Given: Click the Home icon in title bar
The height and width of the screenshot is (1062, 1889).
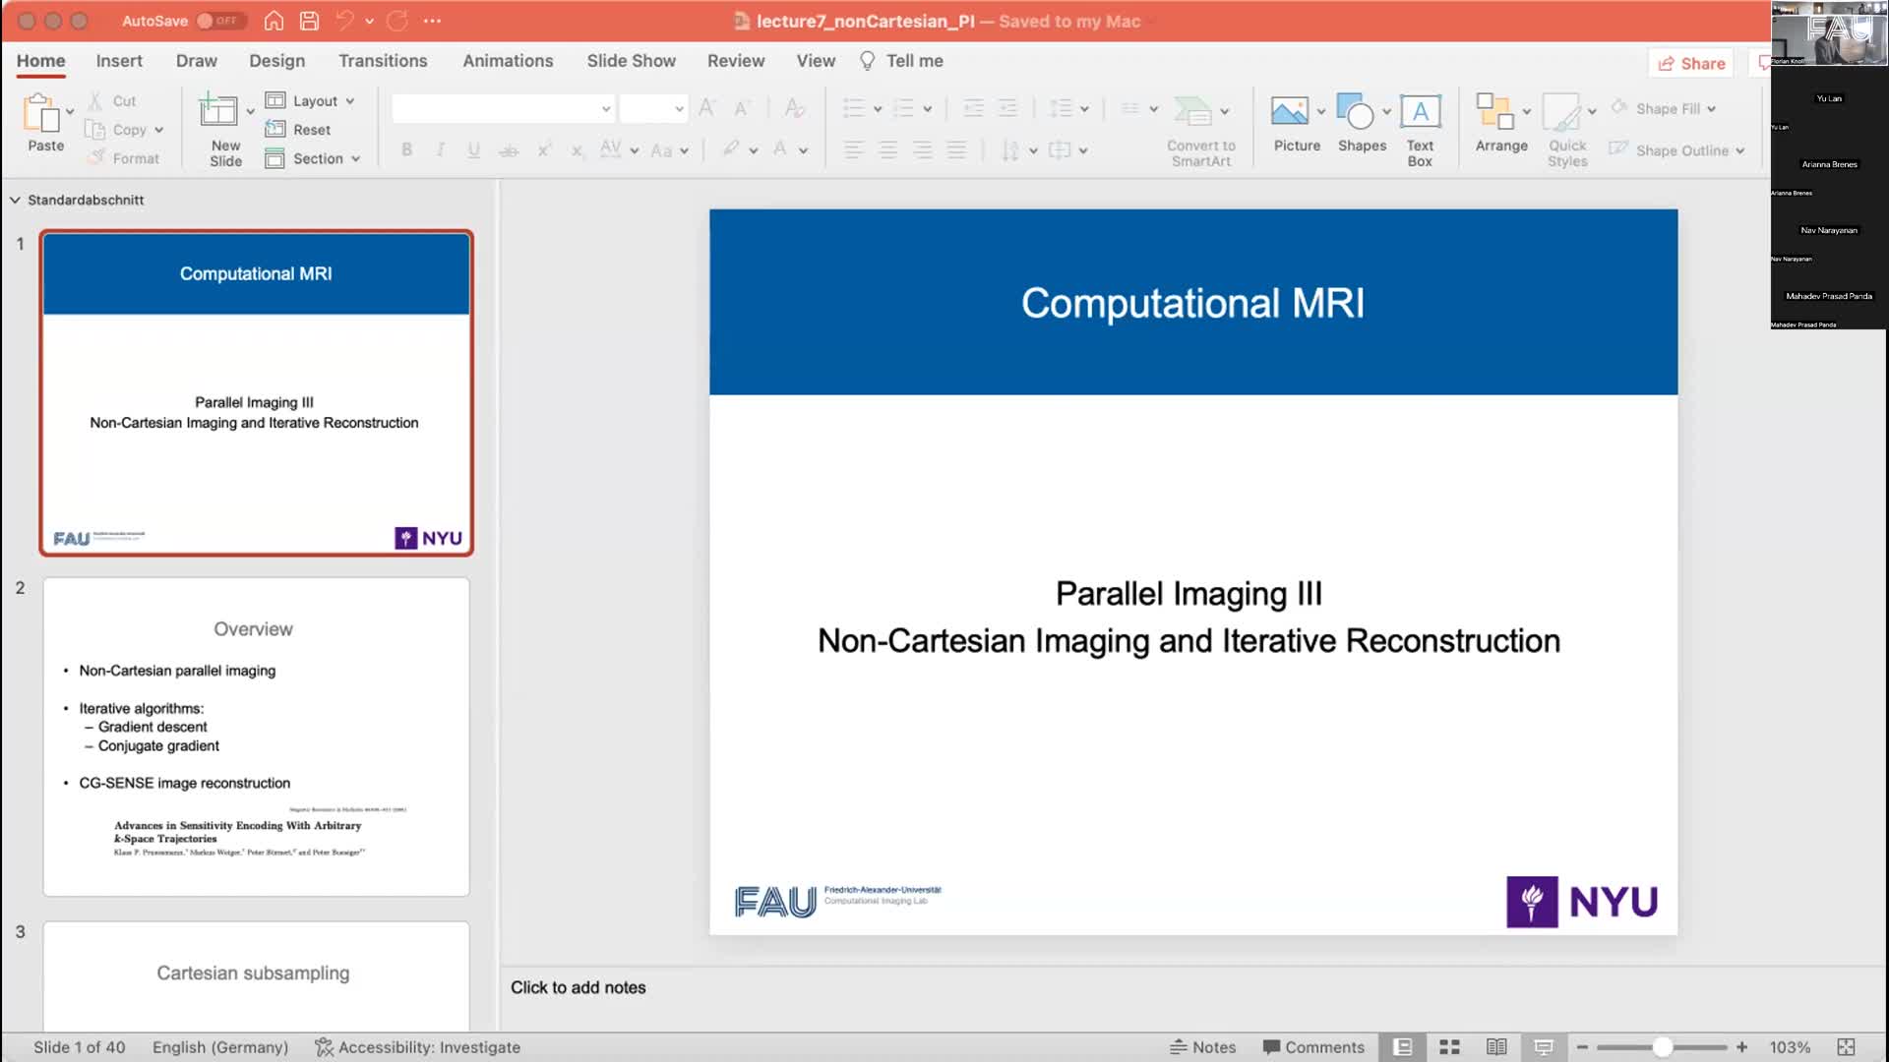Looking at the screenshot, I should coord(274,21).
